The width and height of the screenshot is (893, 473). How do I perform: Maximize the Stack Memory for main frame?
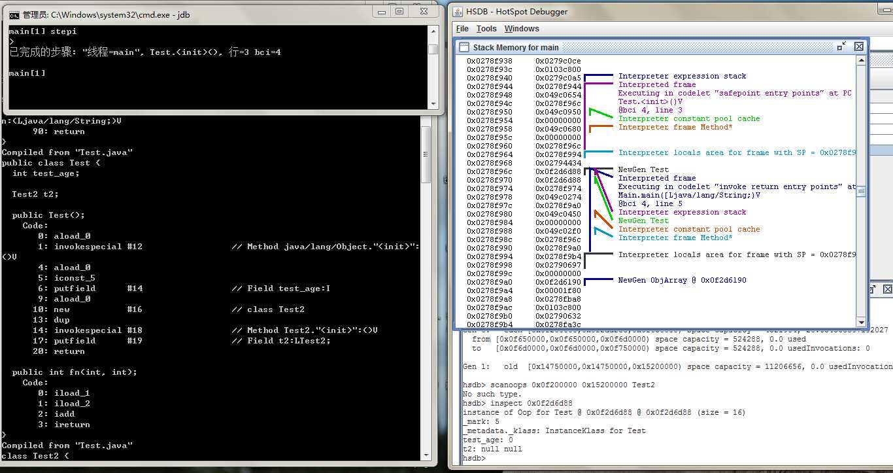841,46
